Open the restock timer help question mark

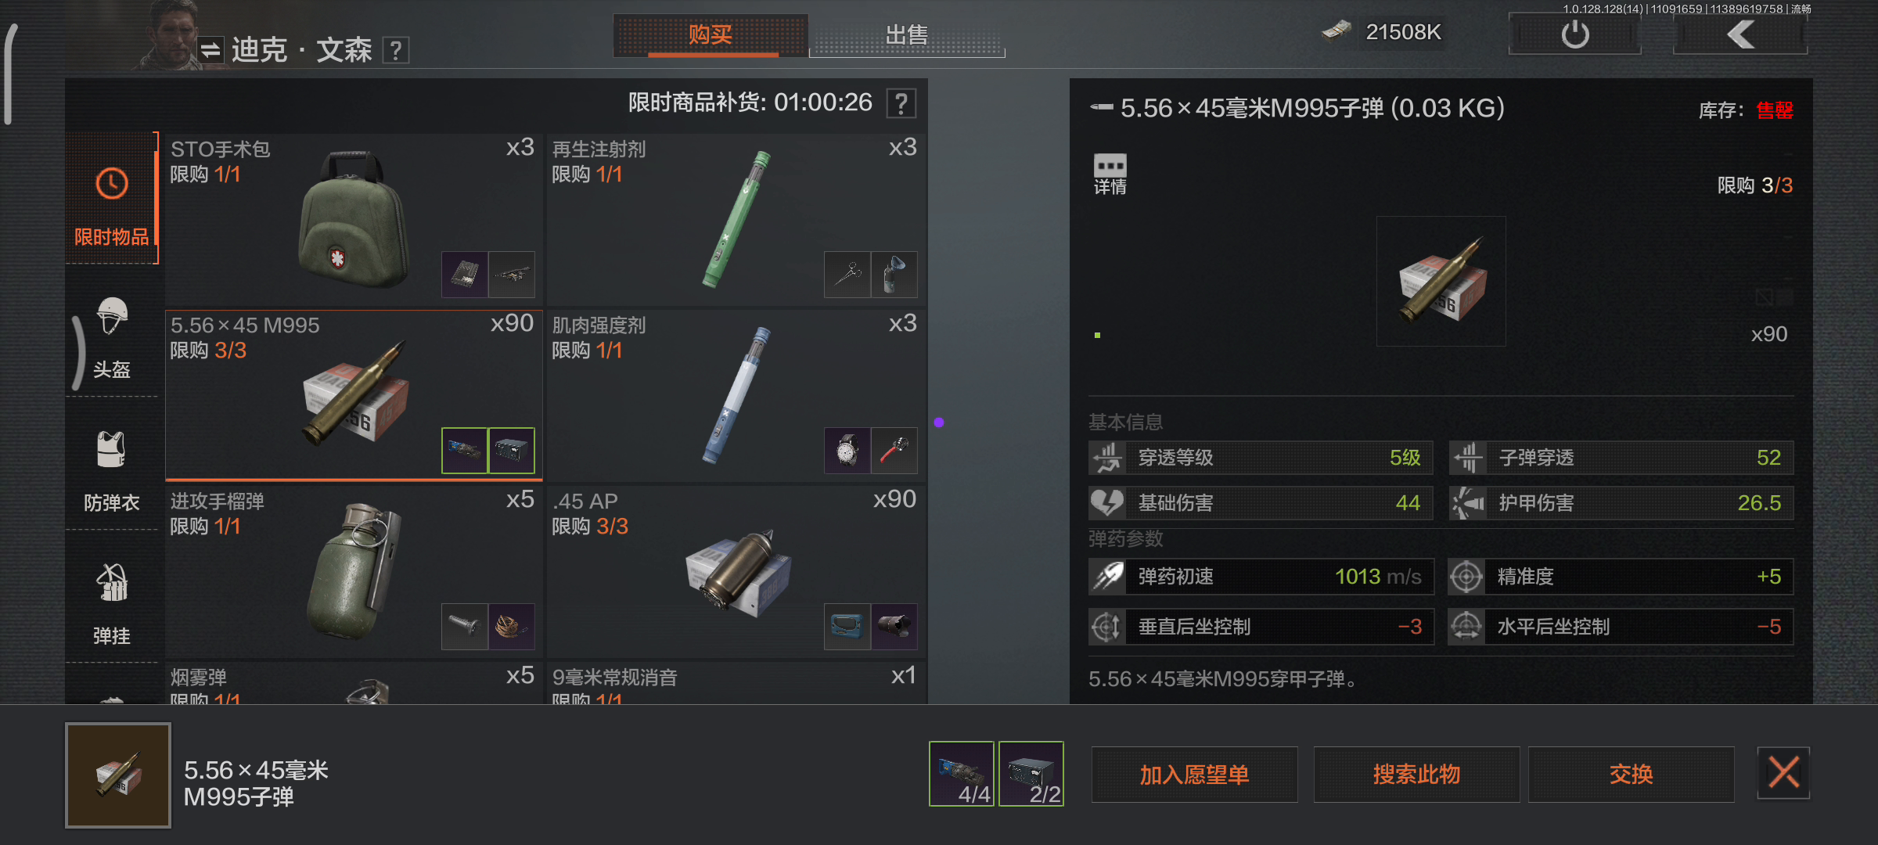[901, 103]
